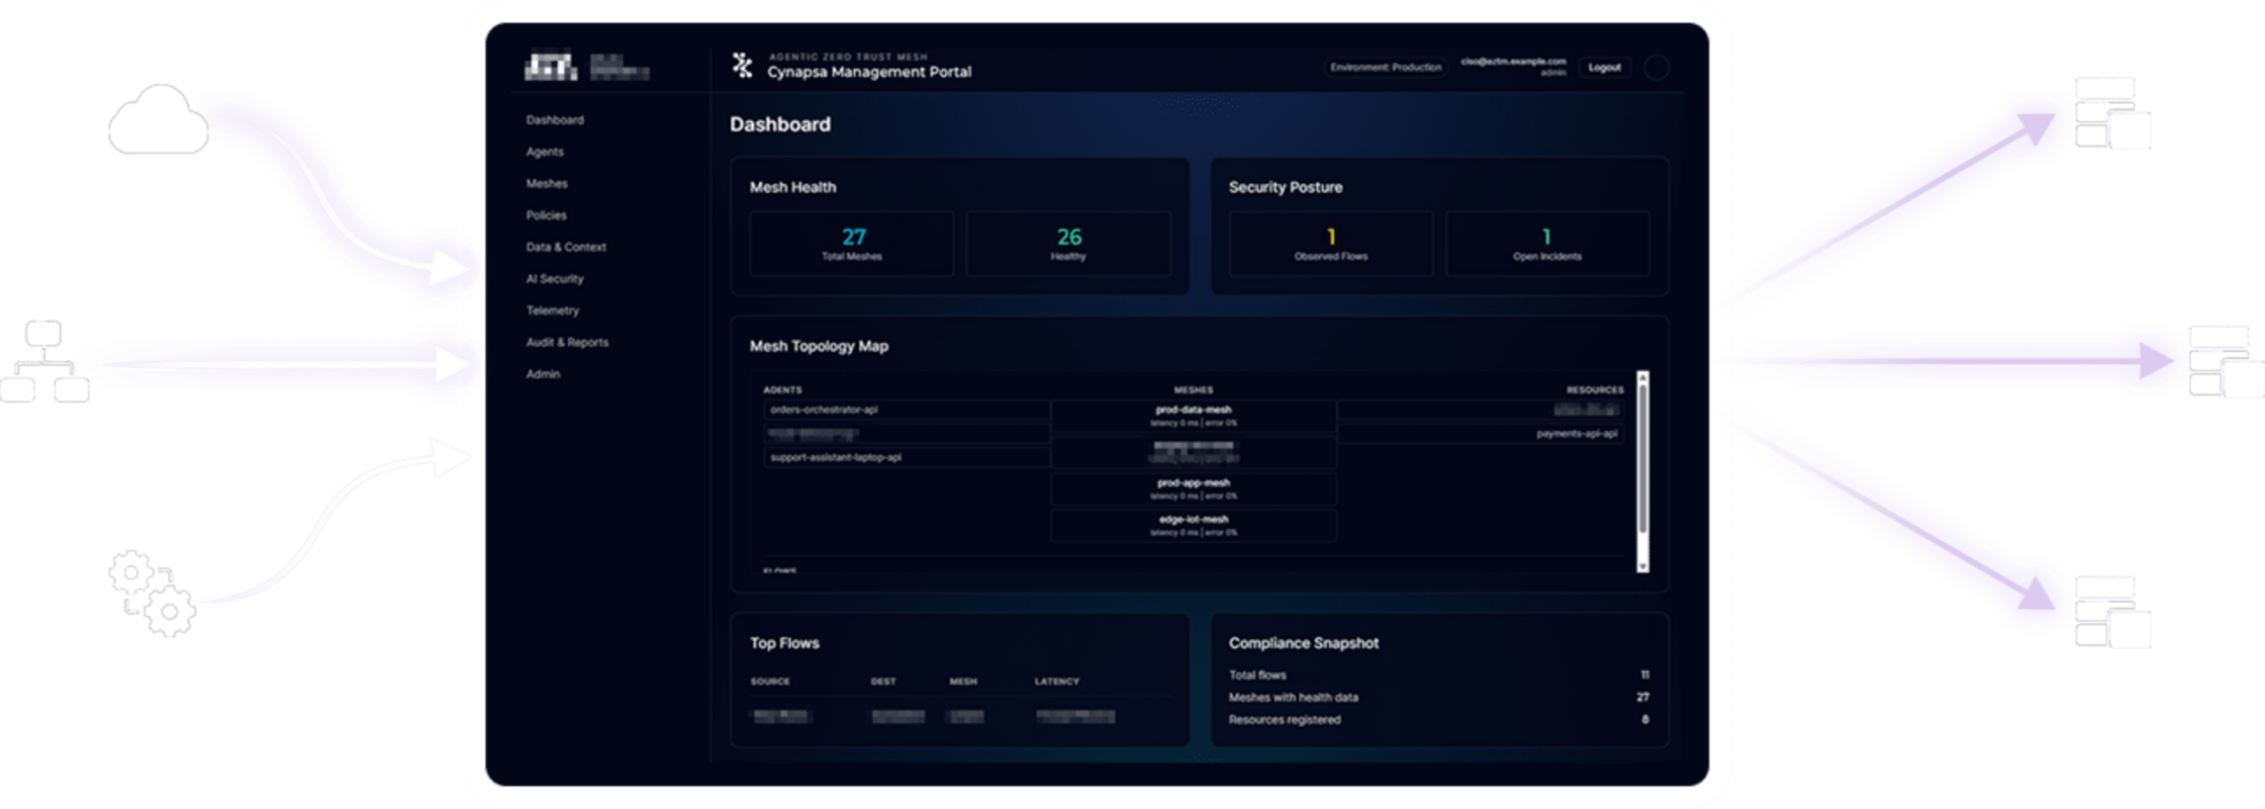Viewport: 2265px width, 809px height.
Task: Select the prod-app-mesh node
Action: click(x=1194, y=489)
